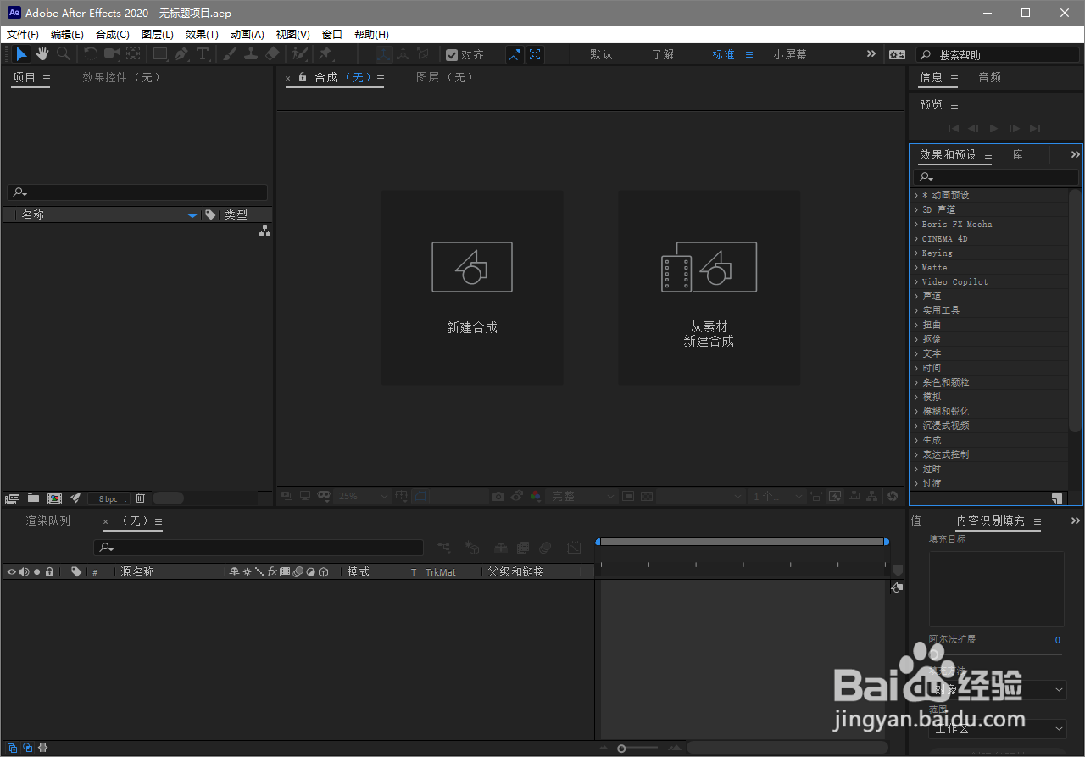Viewport: 1085px width, 757px height.
Task: Click the audio speaker column header in the timeline
Action: coord(24,572)
